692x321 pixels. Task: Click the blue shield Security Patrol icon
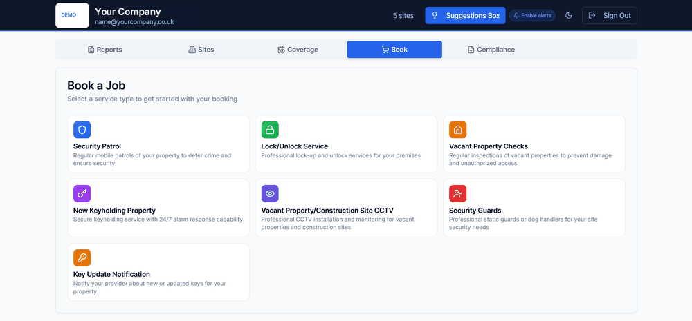coord(82,130)
